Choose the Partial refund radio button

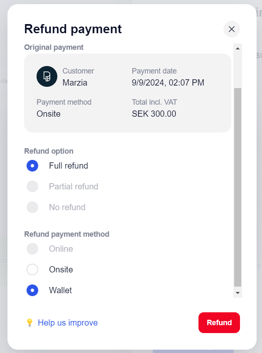click(x=32, y=186)
